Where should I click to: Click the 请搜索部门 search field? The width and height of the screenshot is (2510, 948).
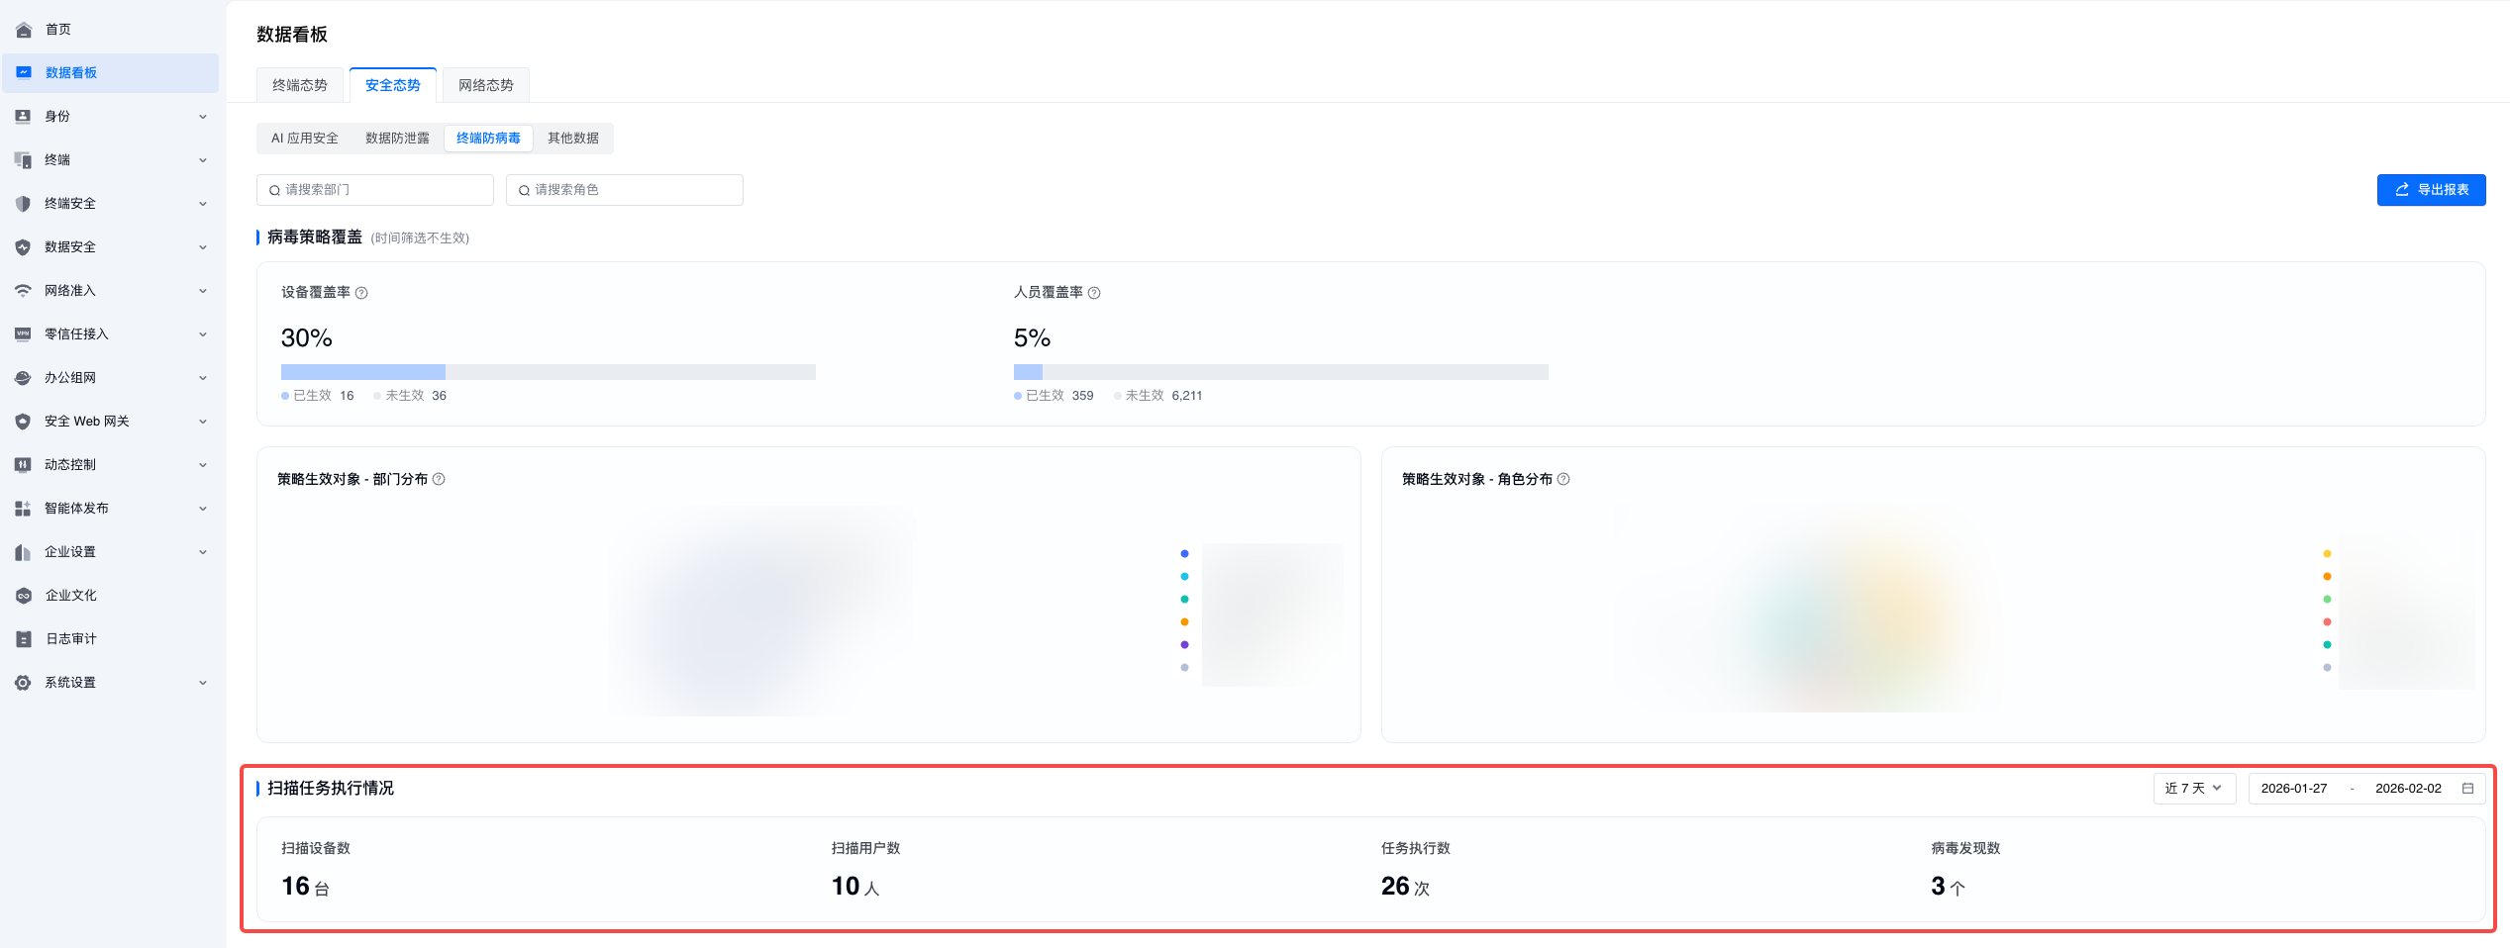(375, 190)
